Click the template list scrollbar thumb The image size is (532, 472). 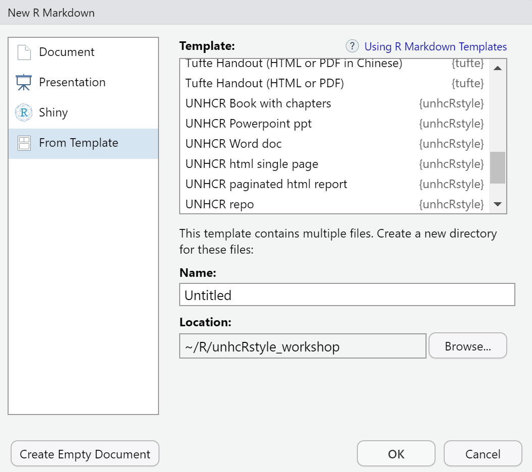pyautogui.click(x=498, y=167)
